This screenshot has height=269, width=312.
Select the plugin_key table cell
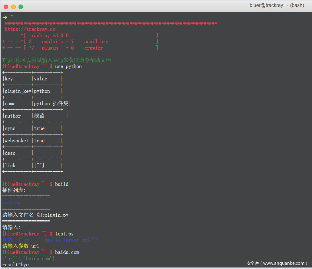[18, 91]
